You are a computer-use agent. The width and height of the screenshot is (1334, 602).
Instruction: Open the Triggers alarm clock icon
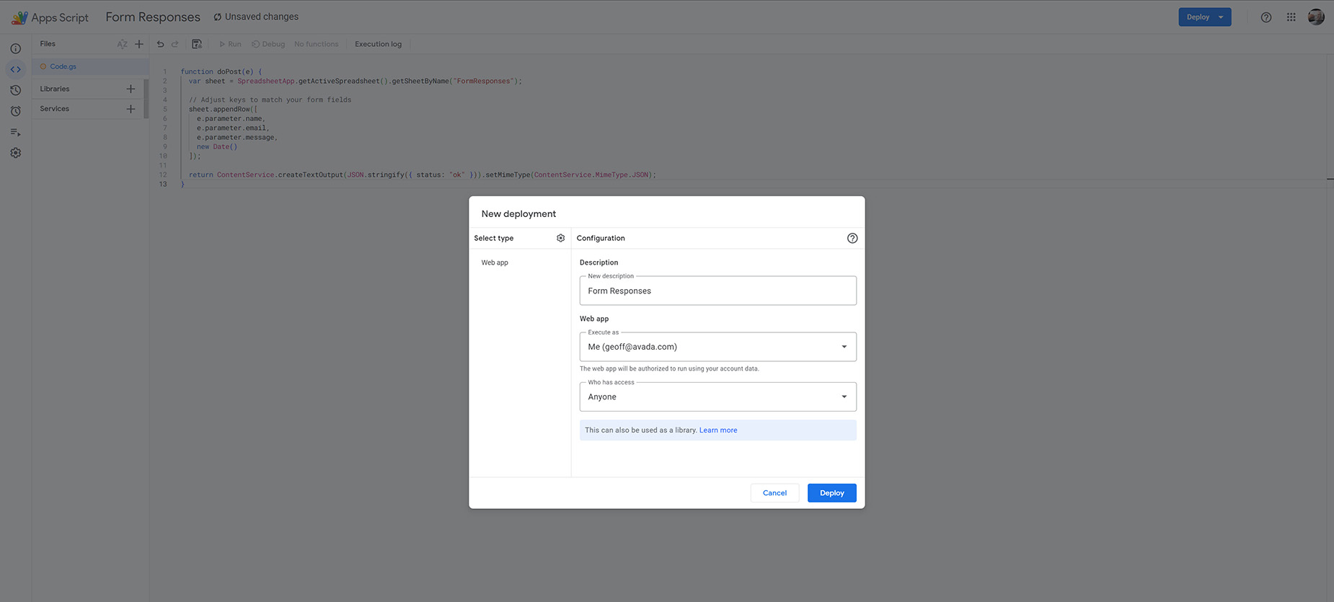pyautogui.click(x=16, y=111)
